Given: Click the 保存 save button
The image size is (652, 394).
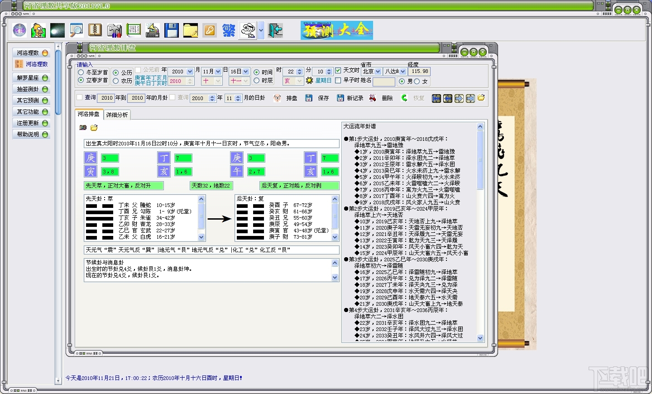Looking at the screenshot, I should point(317,98).
